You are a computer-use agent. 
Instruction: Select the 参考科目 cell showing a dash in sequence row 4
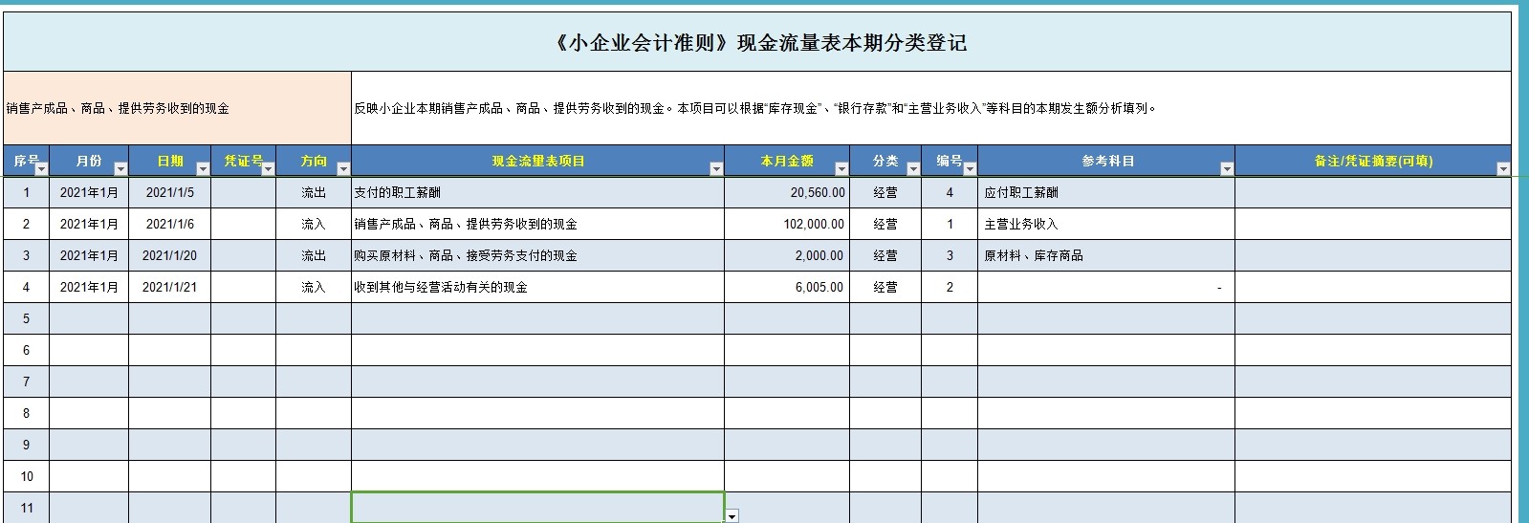[x=1106, y=287]
